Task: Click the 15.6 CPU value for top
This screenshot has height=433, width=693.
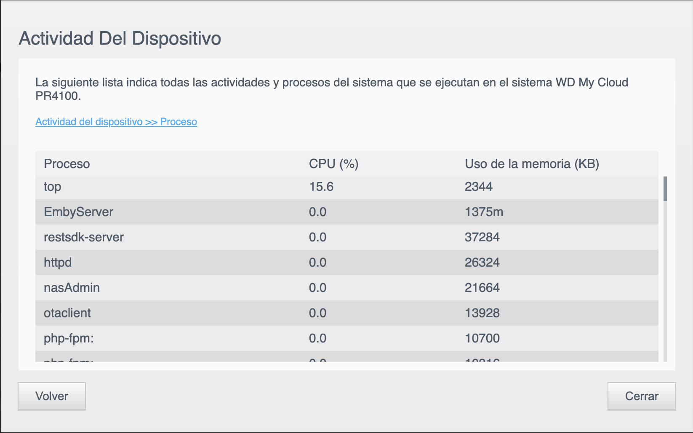Action: coord(321,187)
